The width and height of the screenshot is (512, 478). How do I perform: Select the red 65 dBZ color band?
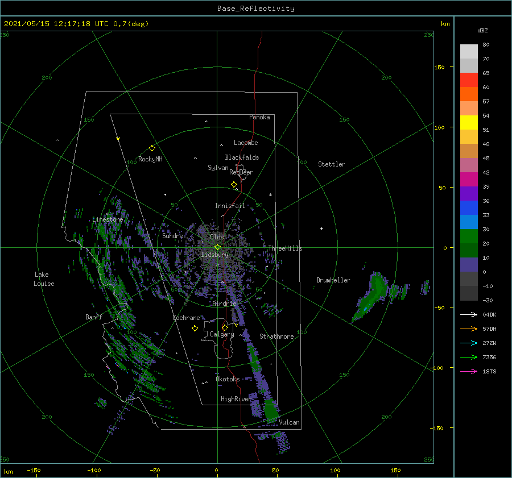point(469,80)
